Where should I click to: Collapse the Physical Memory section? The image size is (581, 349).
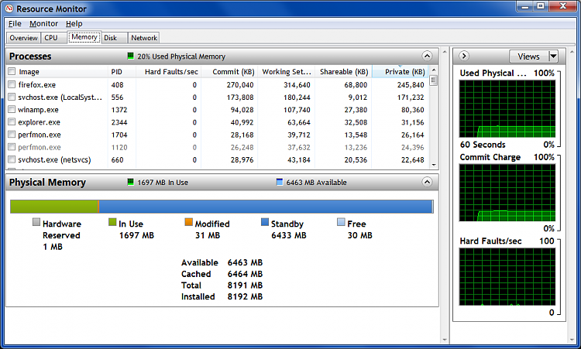pos(427,182)
